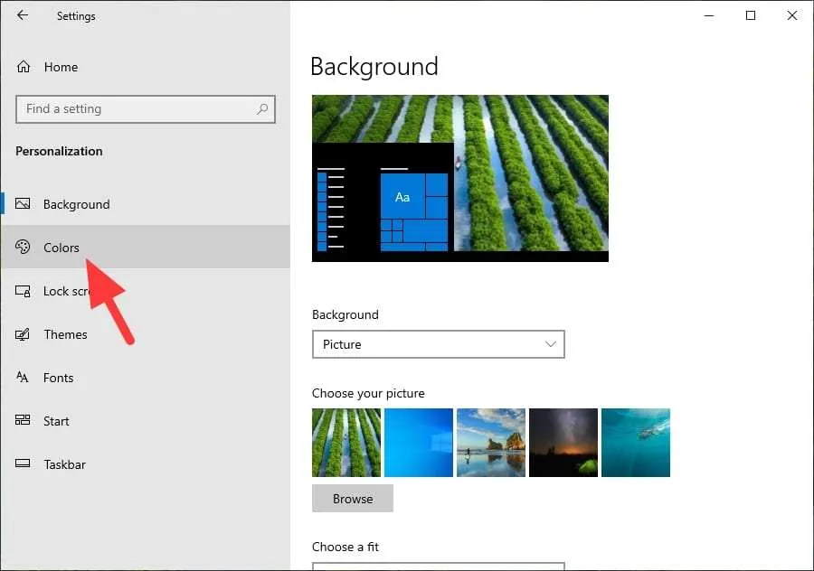Screen dimensions: 814x571
Task: Click the Taskbar icon in sidebar
Action: click(23, 463)
